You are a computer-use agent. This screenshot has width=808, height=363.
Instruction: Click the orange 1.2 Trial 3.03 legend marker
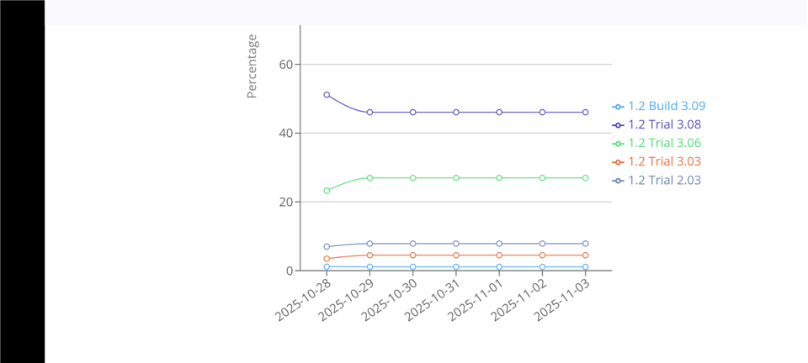618,162
